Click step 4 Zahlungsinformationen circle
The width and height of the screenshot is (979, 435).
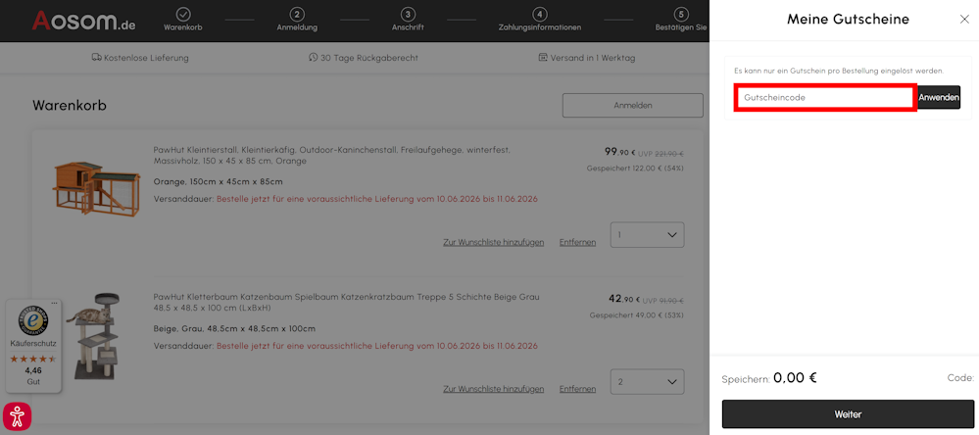coord(539,14)
